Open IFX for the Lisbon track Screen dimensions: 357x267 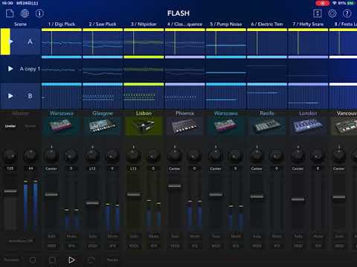point(154,246)
